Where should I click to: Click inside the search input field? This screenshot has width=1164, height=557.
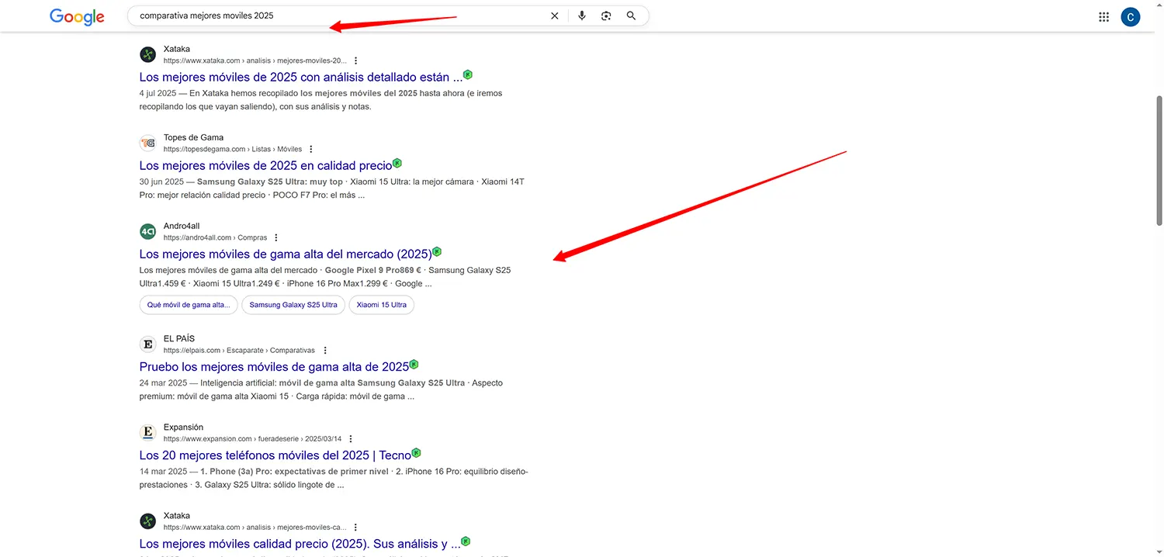pos(310,15)
